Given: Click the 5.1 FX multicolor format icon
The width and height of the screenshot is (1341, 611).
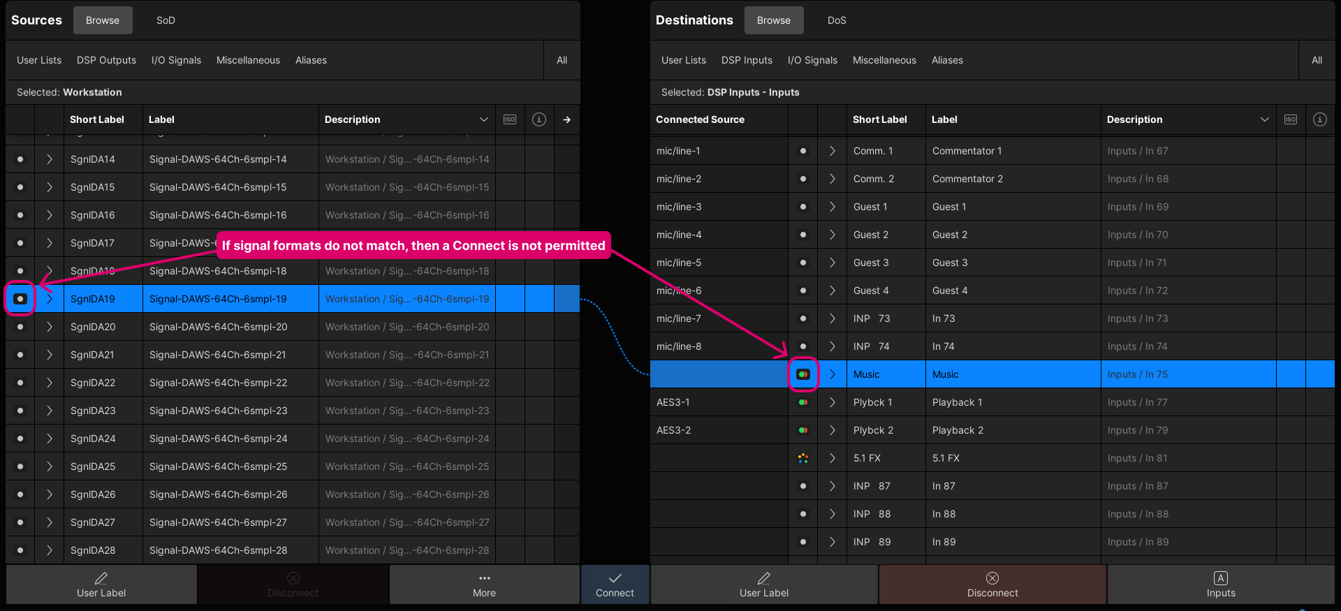Looking at the screenshot, I should click(803, 458).
